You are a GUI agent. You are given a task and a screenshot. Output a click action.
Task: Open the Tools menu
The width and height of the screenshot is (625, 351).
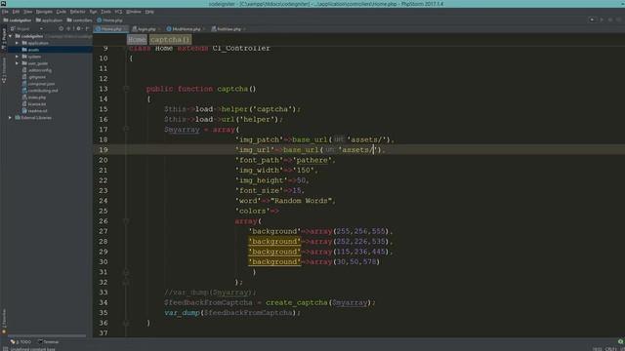[x=105, y=12]
